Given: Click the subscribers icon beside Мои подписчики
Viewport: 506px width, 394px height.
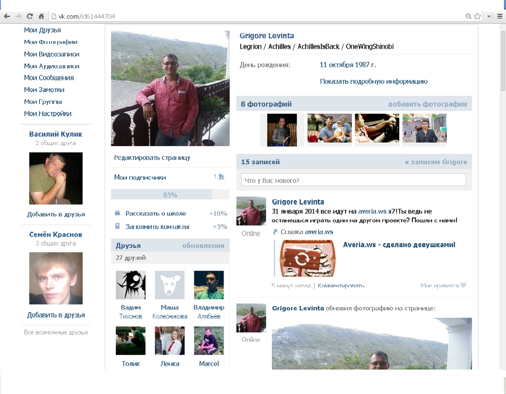Looking at the screenshot, I should 221,177.
